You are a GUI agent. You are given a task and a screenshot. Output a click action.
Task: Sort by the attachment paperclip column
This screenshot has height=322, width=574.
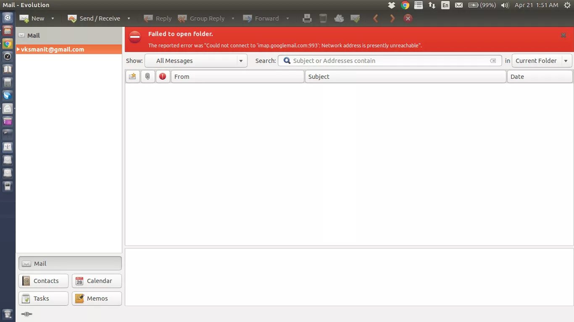tap(147, 76)
